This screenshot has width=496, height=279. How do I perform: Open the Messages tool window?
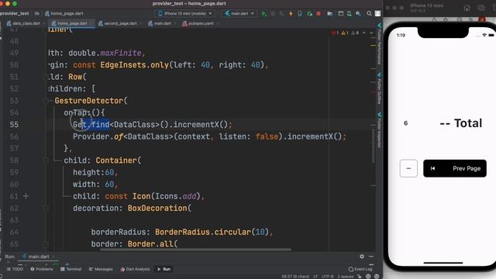point(101,269)
